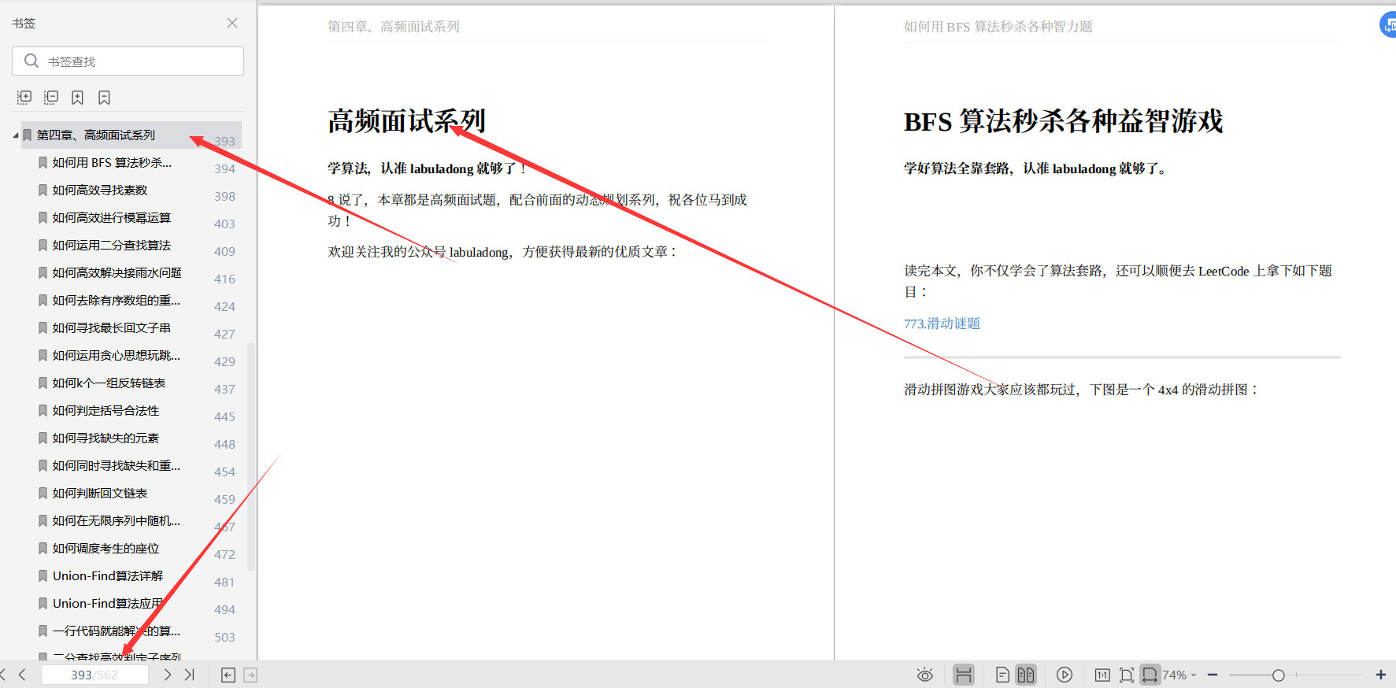This screenshot has height=688, width=1396.
Task: Click the bookmark search field 书签查找
Action: (x=128, y=61)
